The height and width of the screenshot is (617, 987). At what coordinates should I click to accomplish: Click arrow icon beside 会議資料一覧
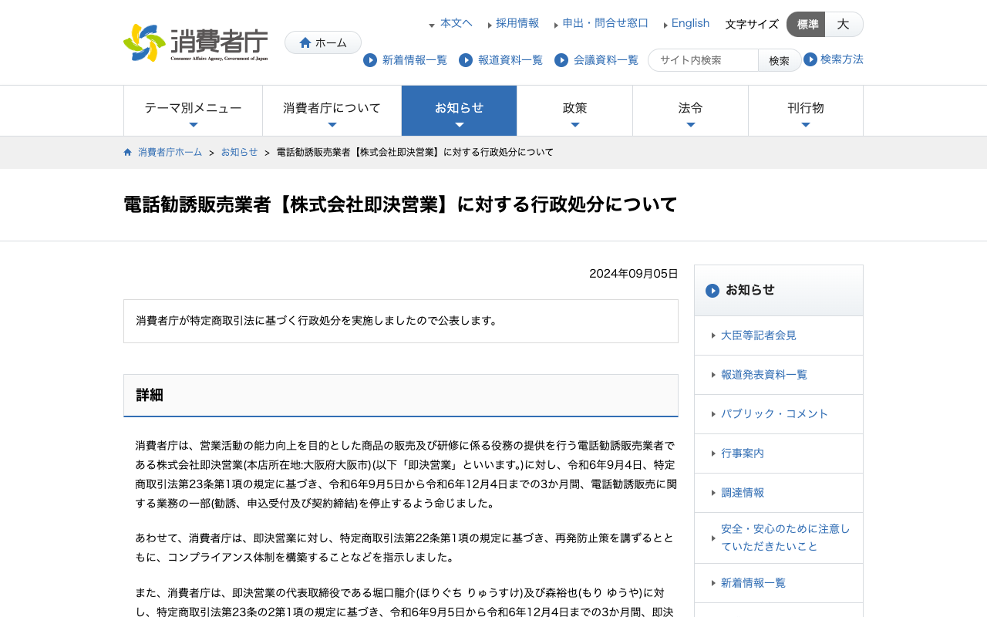[x=561, y=60]
